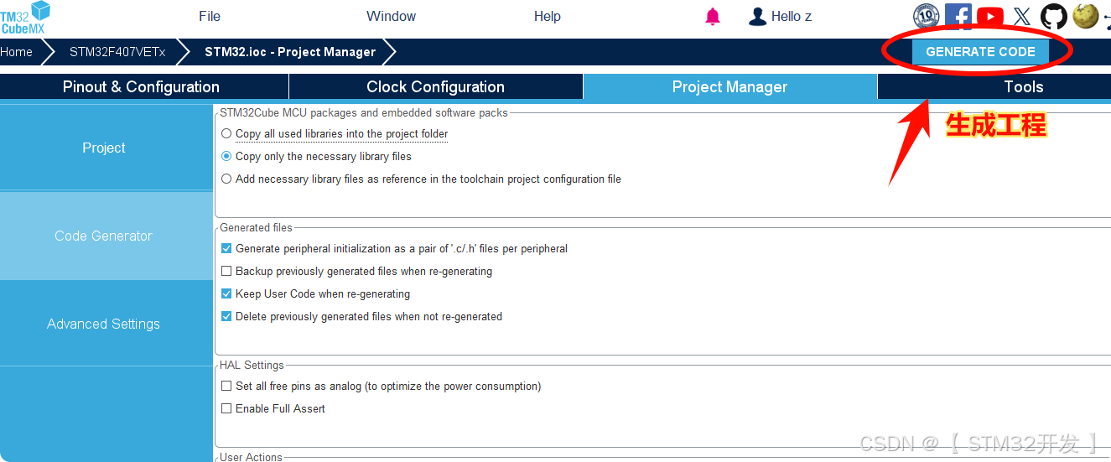Image resolution: width=1111 pixels, height=462 pixels.
Task: Open the Help menu
Action: [x=548, y=16]
